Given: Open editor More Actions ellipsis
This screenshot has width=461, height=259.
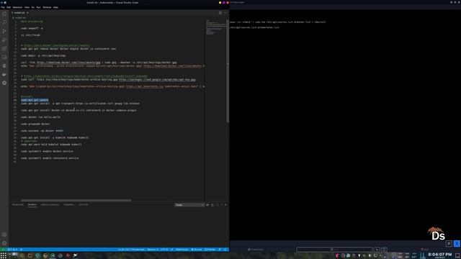Looking at the screenshot, I should [225, 13].
